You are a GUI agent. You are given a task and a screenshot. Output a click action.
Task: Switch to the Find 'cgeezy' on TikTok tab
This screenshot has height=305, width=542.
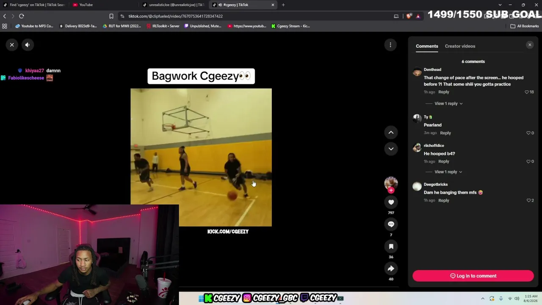point(35,5)
